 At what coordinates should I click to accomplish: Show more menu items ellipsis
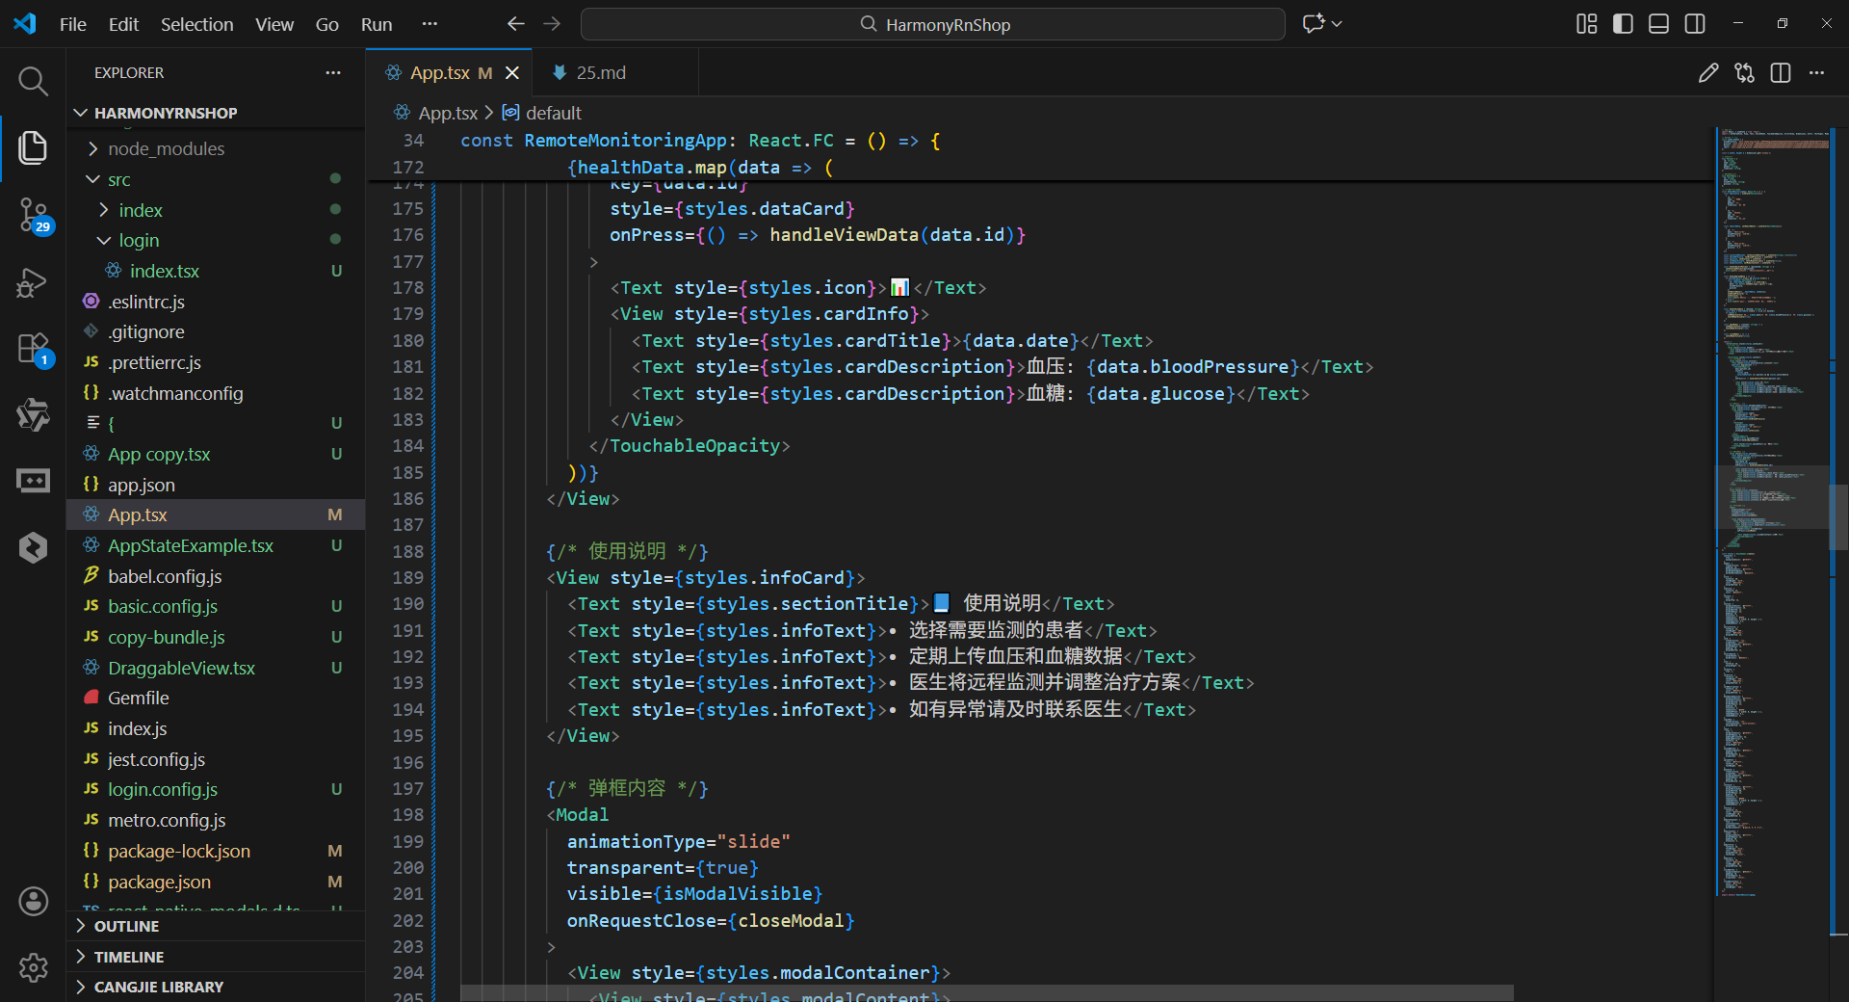430,24
